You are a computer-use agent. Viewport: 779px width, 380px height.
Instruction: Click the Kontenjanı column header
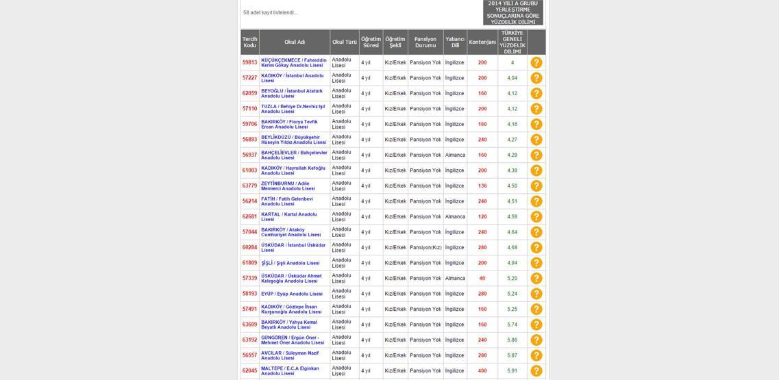[482, 42]
